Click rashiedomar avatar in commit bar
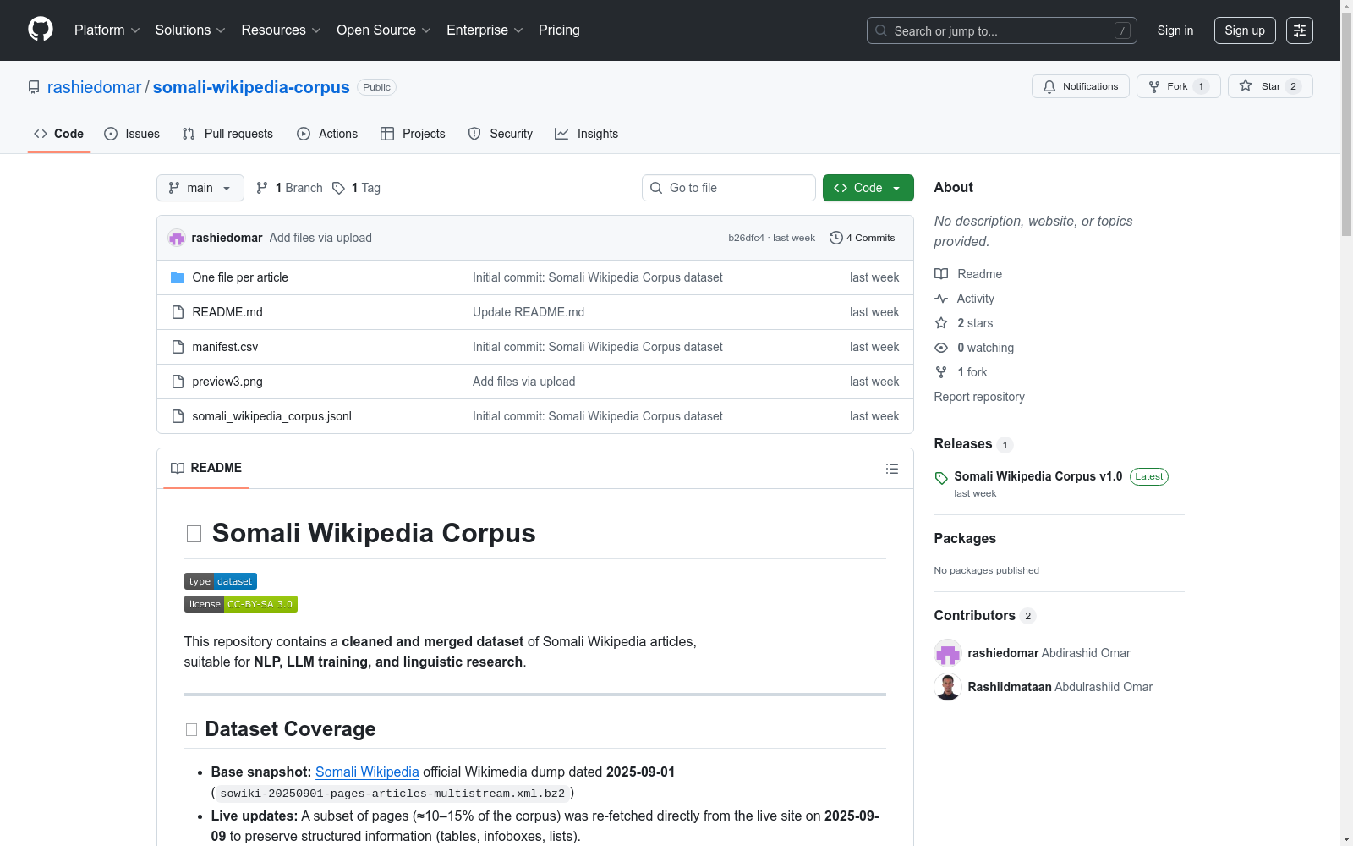The height and width of the screenshot is (846, 1353). tap(177, 238)
